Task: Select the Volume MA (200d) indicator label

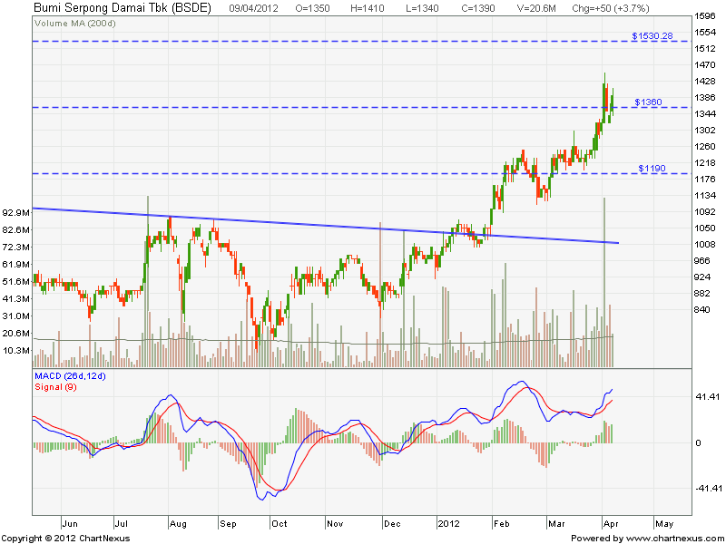Action: 74,24
